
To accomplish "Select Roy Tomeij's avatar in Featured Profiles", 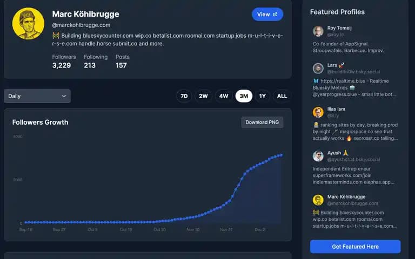I will coord(318,31).
